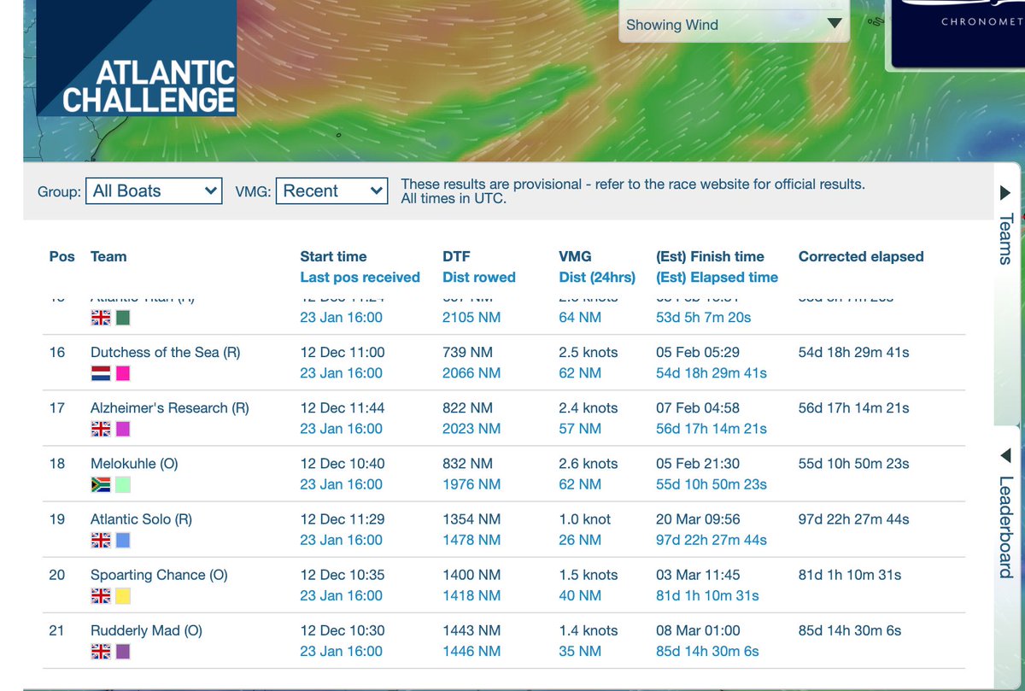
Task: Sort by VMG column header
Action: [x=575, y=256]
